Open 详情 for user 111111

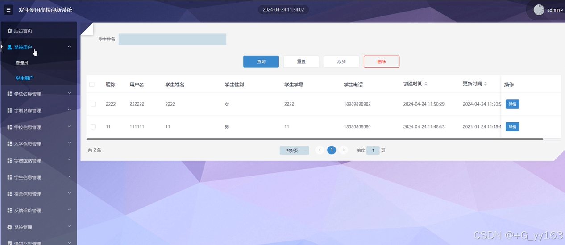(x=512, y=127)
